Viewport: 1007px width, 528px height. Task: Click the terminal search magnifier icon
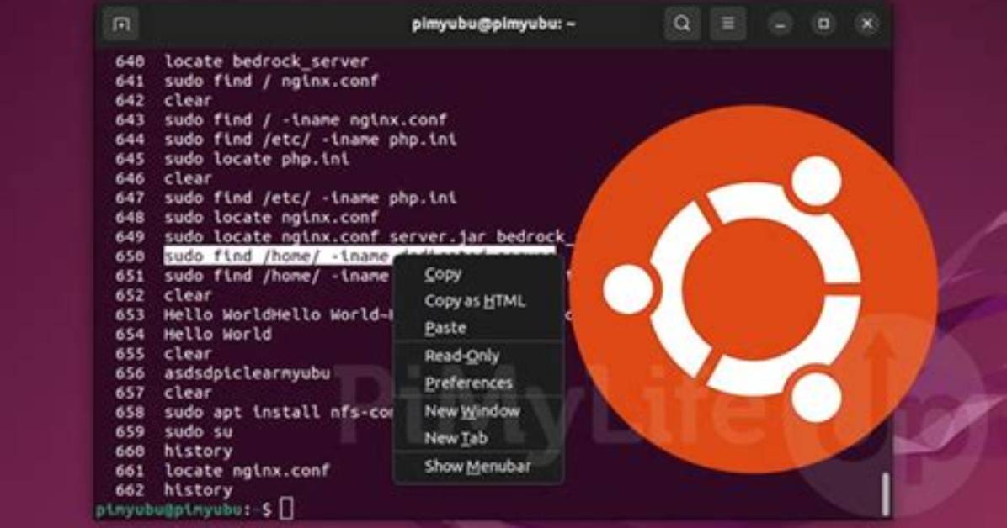tap(682, 24)
